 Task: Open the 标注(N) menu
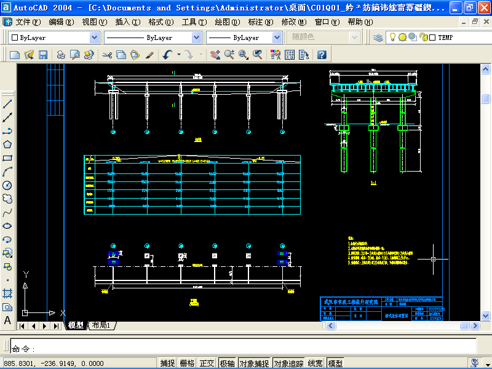(260, 22)
